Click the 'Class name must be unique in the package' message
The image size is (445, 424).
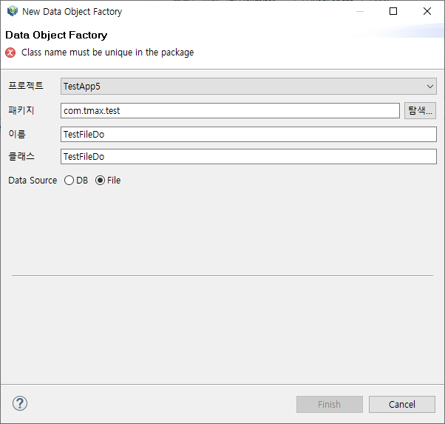[x=108, y=53]
